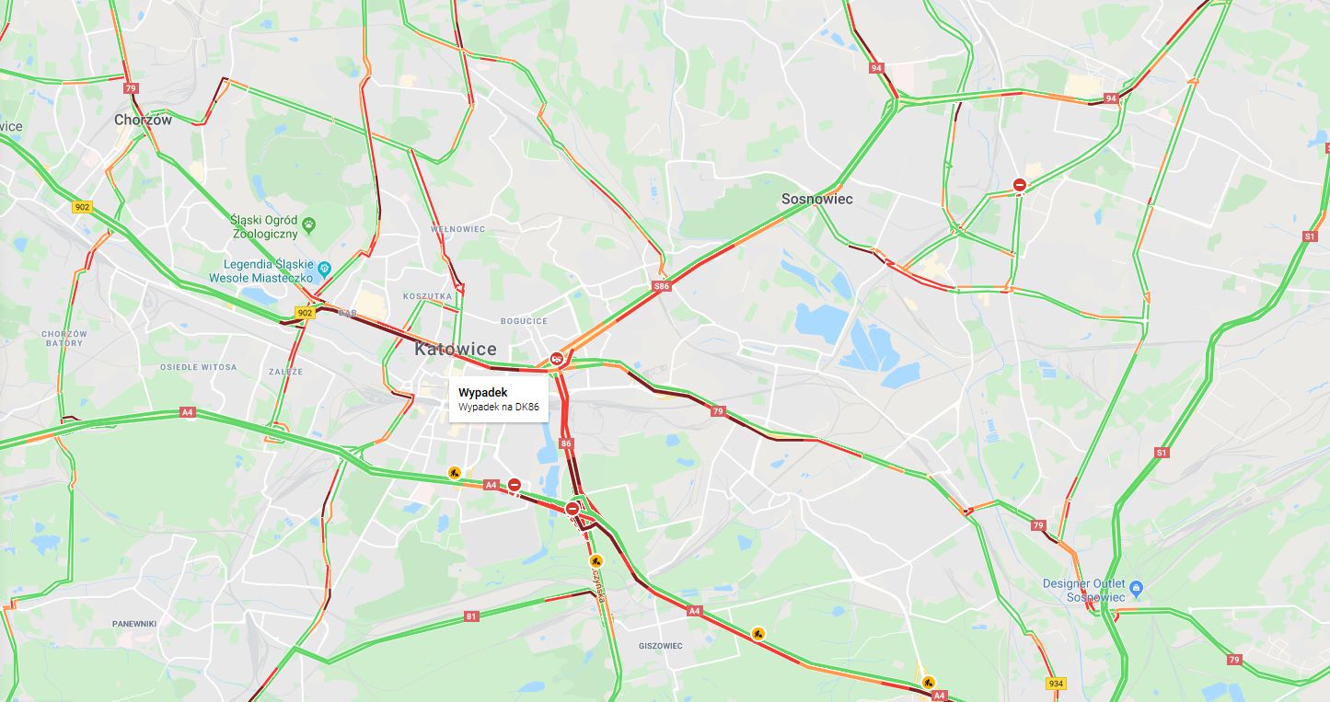Click the roadworks icon southwest of the Wypadek popup
Viewport: 1330px width, 702px height.
[x=454, y=472]
